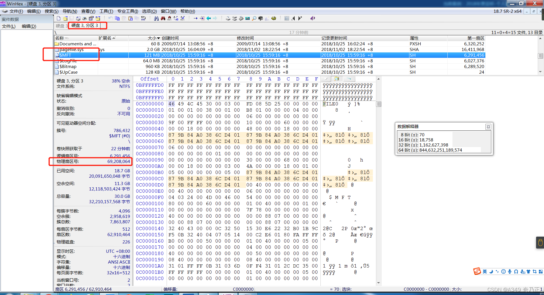Image resolution: width=544 pixels, height=295 pixels.
Task: Click the ANSI ASCII charset value
Action: (x=119, y=262)
